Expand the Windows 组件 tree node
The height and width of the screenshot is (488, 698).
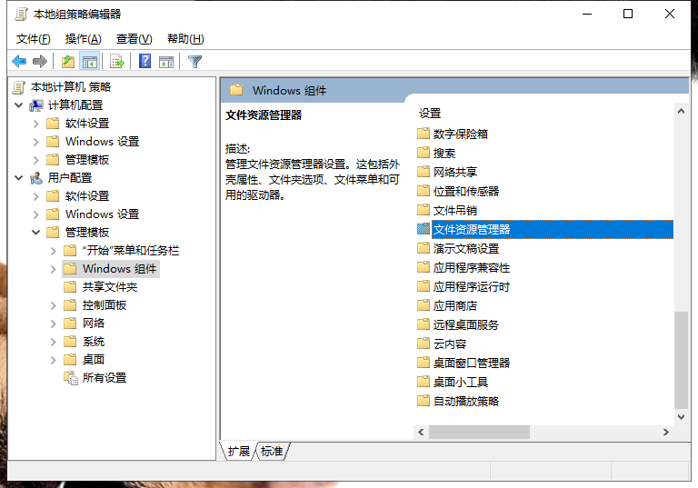pos(53,269)
